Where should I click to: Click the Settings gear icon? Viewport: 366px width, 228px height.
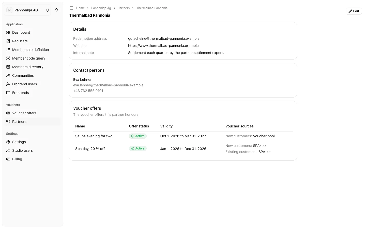tap(8, 142)
